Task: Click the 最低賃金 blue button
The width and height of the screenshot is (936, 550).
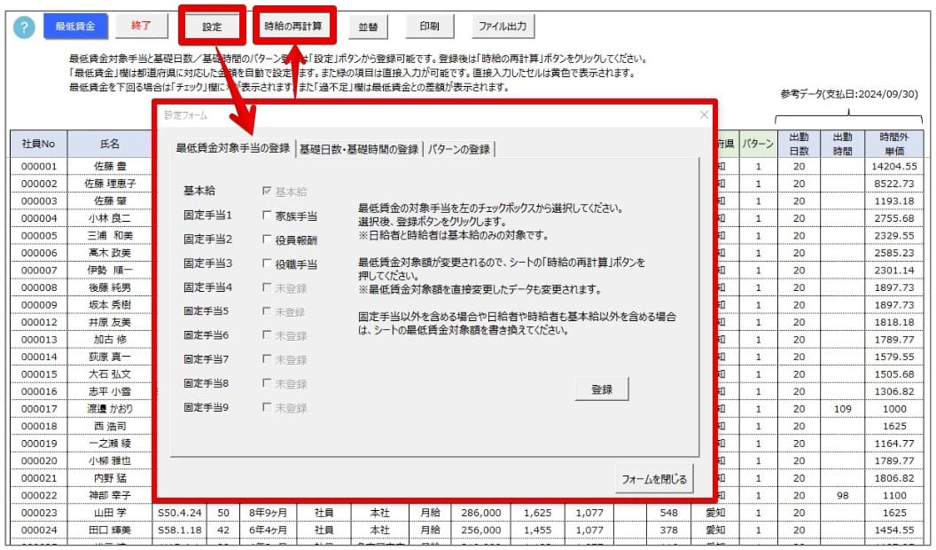Action: [x=75, y=27]
